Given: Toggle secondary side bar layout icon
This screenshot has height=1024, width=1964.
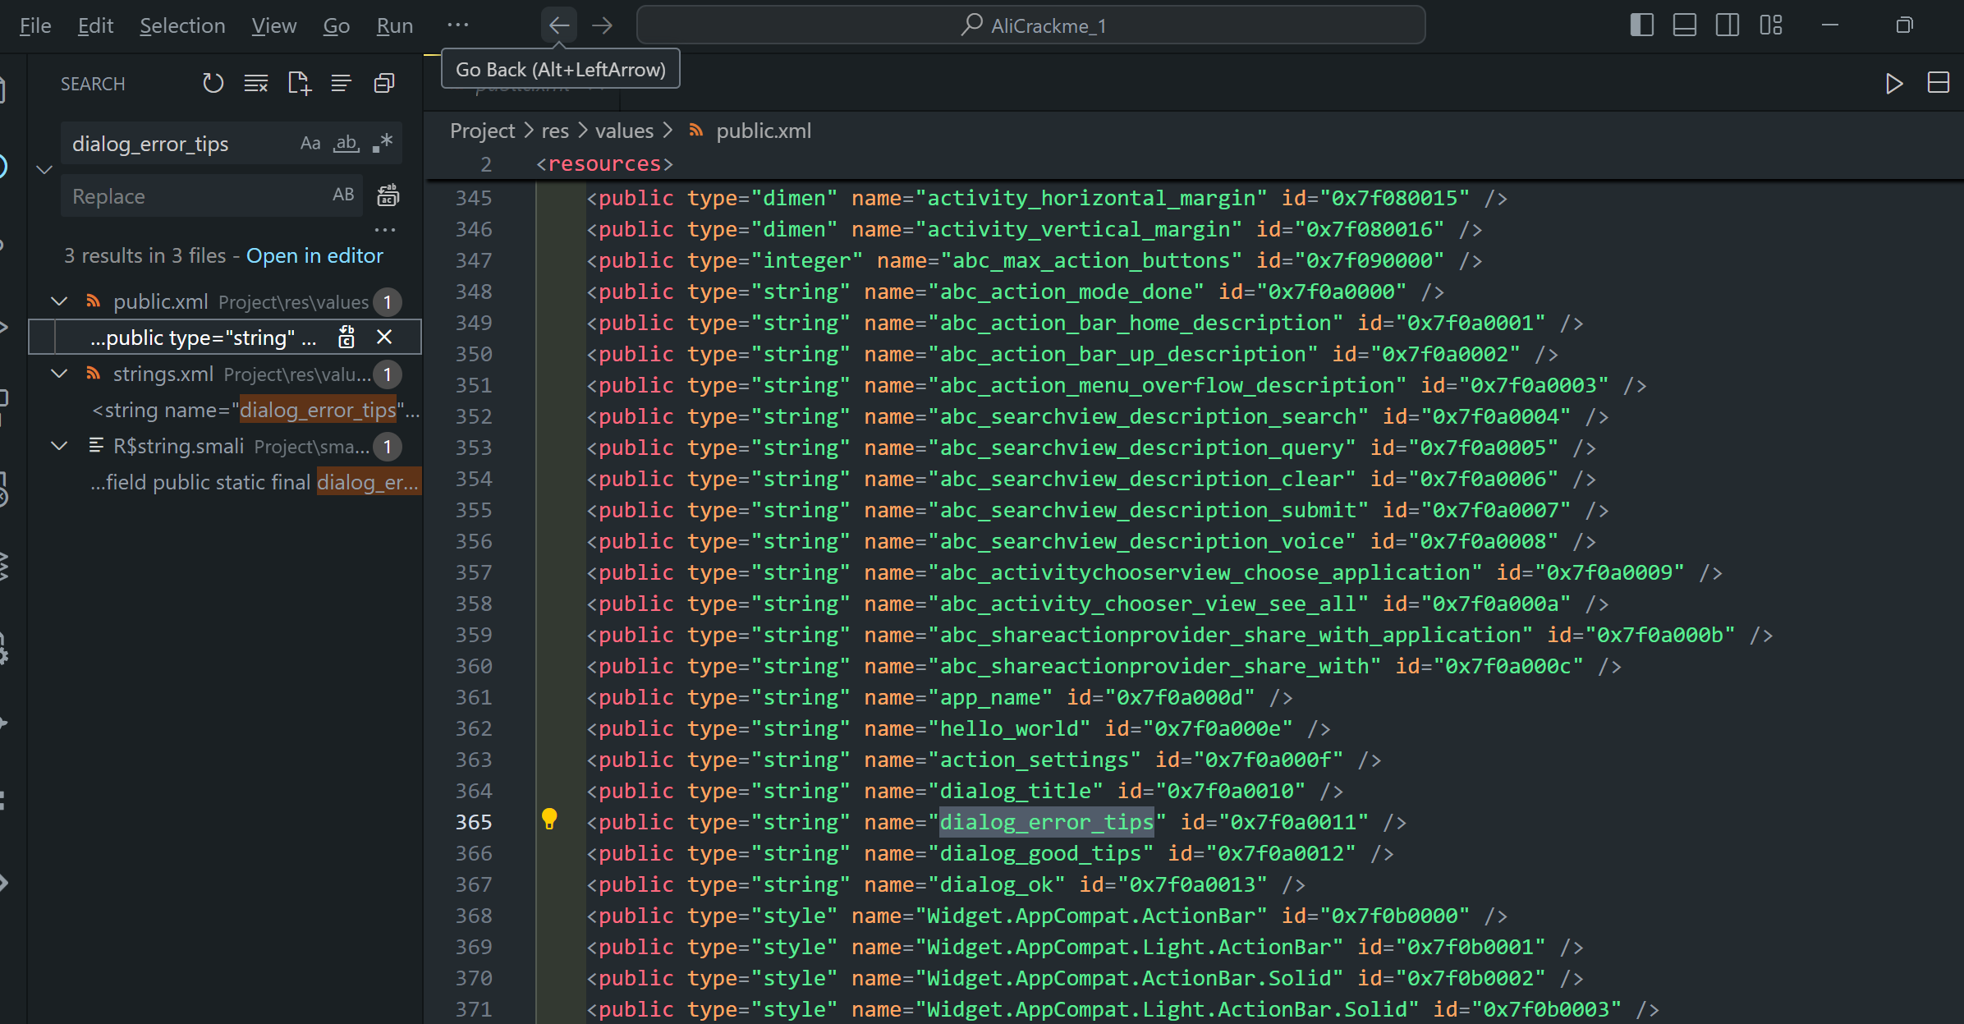Looking at the screenshot, I should [1728, 25].
